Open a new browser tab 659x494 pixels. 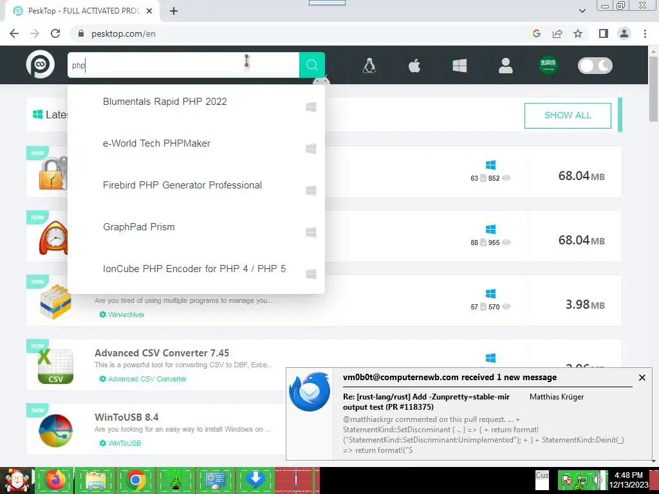point(174,11)
